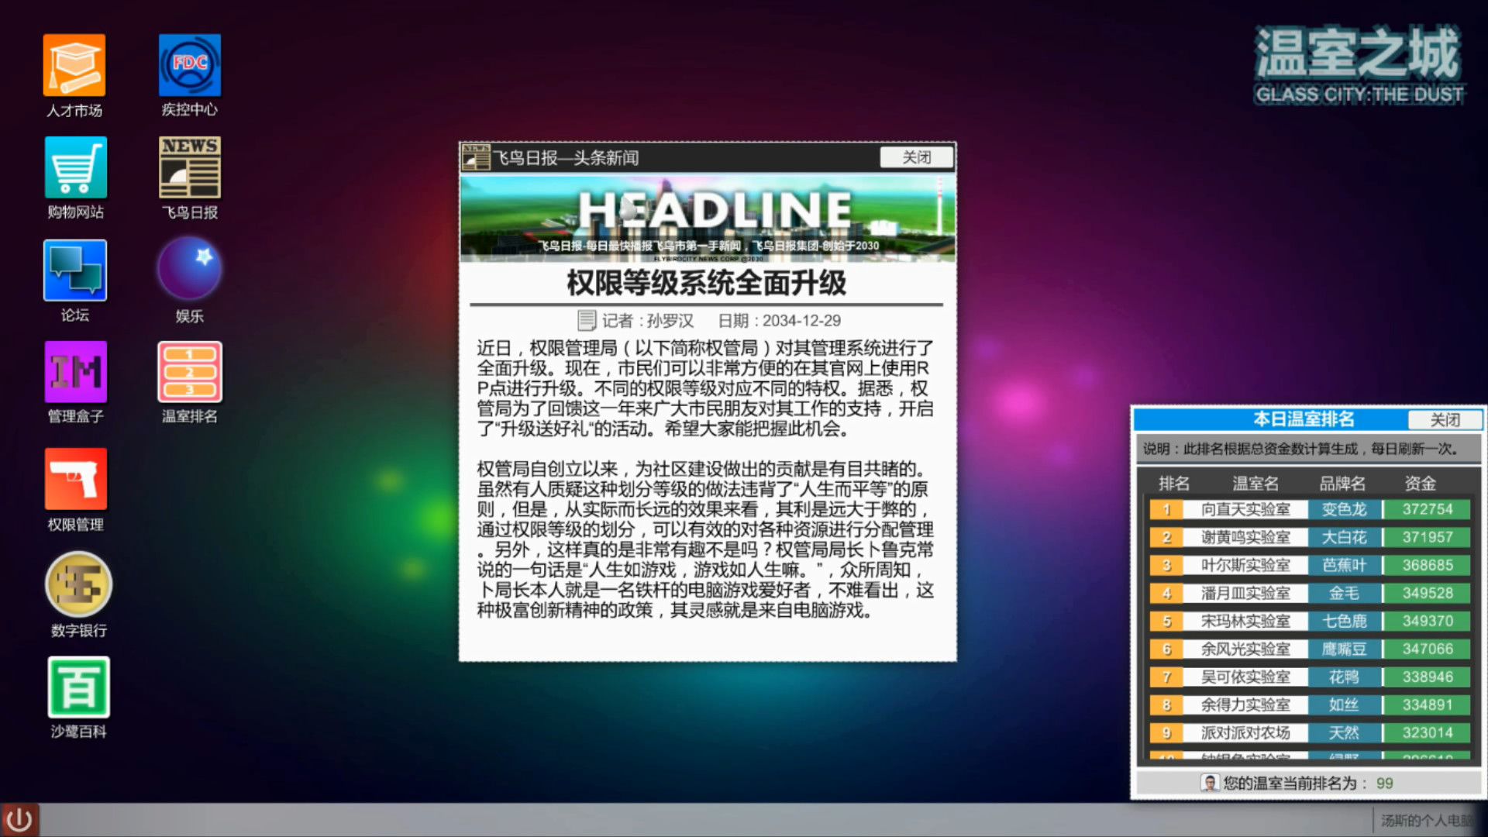Select rank 1 entry 向直天实验室
This screenshot has width=1488, height=837.
click(x=1245, y=509)
